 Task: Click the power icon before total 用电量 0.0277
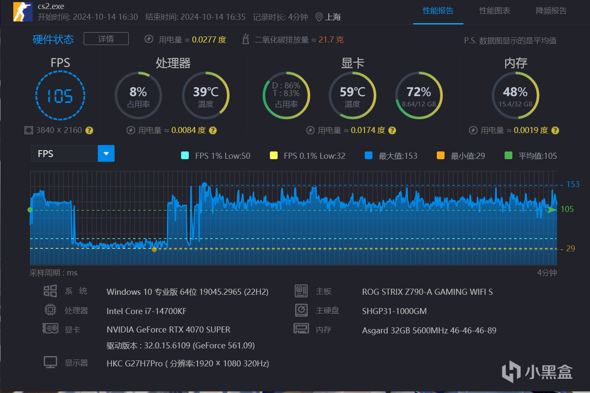(x=149, y=39)
